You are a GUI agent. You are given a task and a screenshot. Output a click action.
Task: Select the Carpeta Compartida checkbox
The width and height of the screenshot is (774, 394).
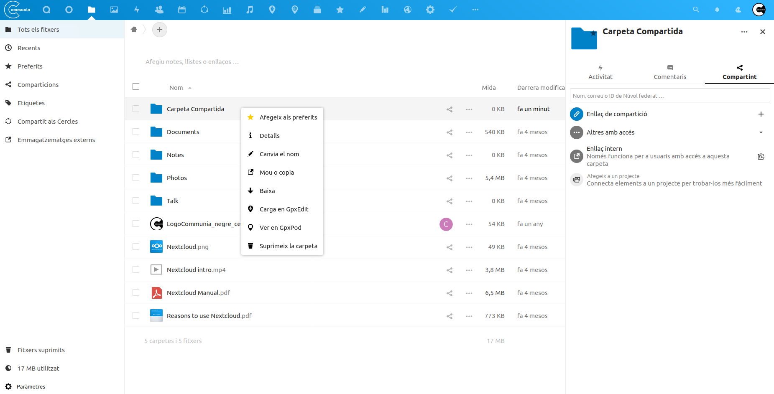click(136, 109)
